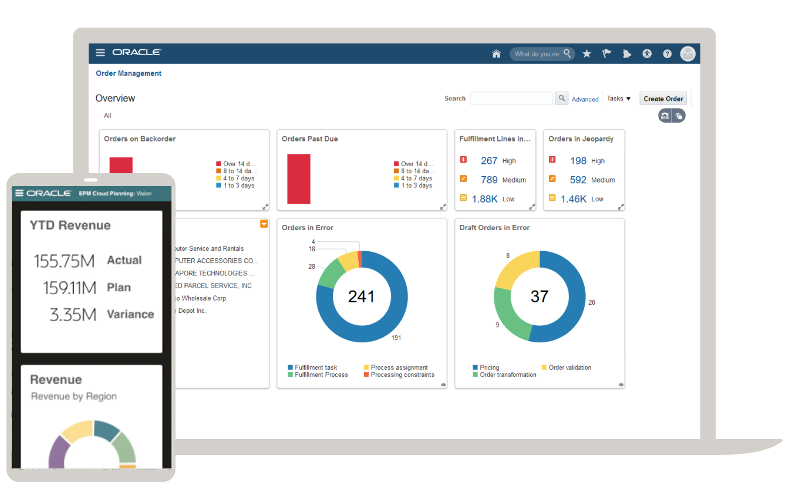Toggle the high severity indicator in Fulfillment Lines

tap(464, 159)
